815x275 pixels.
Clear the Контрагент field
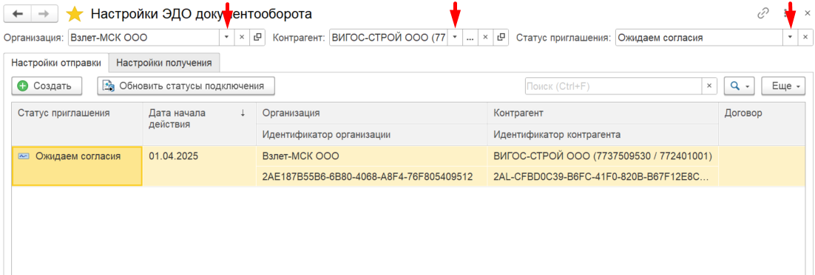pos(485,38)
